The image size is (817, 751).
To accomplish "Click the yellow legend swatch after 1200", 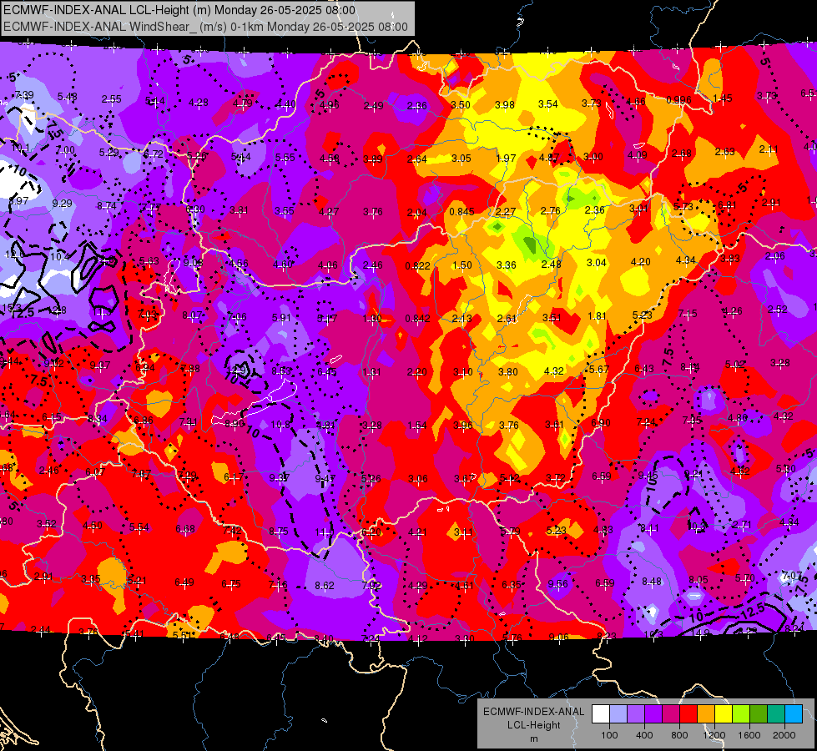I will click(724, 713).
